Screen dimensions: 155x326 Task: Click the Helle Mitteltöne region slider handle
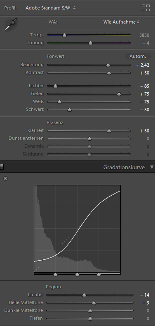click(x=94, y=303)
